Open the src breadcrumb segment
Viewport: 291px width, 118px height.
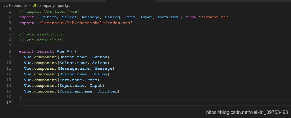[x=5, y=6]
